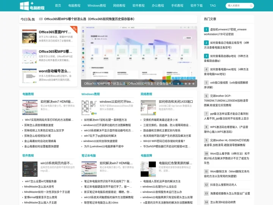Open the 电脑教程 section heading
This screenshot has width=273, height=205.
(x=28, y=94)
